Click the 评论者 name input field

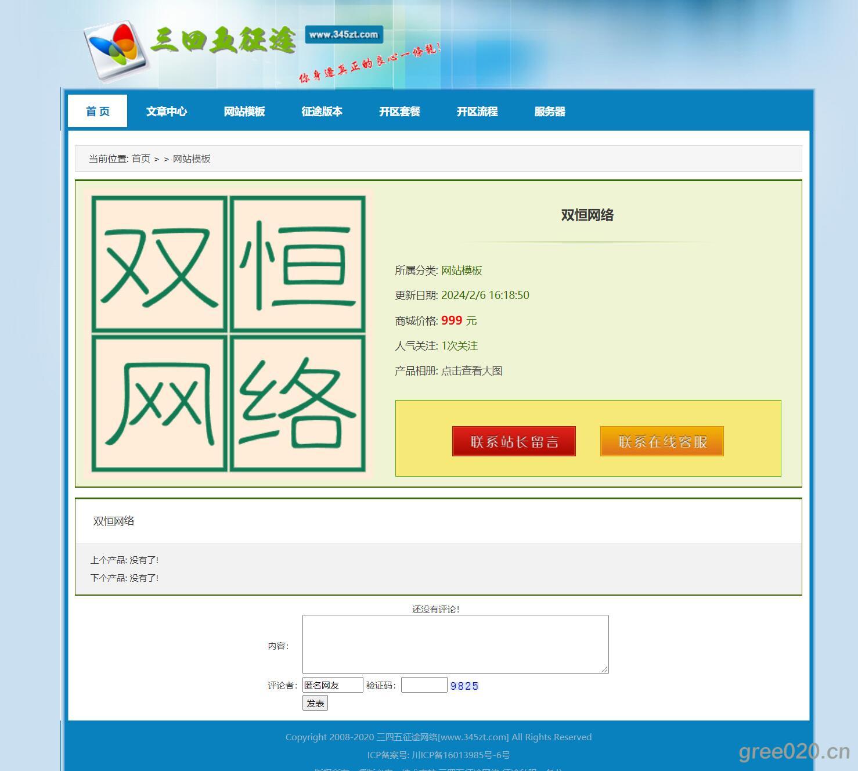pos(333,685)
